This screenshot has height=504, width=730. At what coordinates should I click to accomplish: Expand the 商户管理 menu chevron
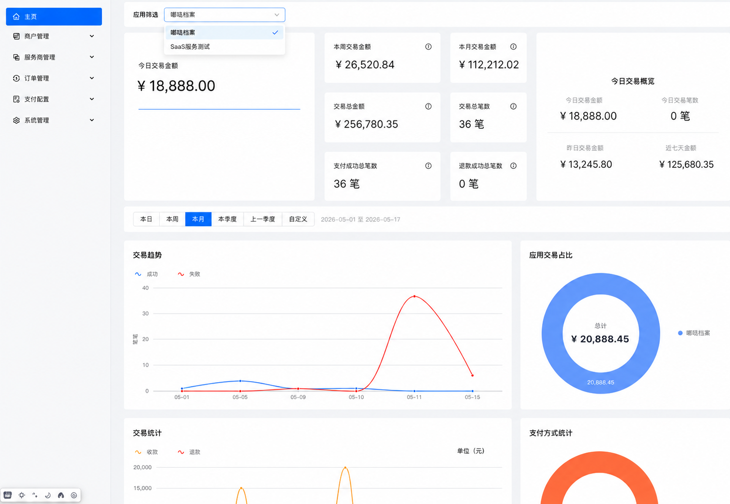[x=92, y=36]
